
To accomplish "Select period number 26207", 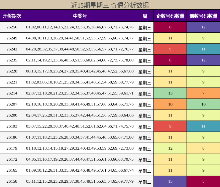I will pos(12,104).
